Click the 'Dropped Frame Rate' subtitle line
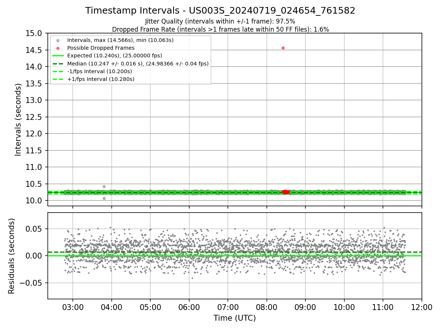441x331 pixels. 220,29
